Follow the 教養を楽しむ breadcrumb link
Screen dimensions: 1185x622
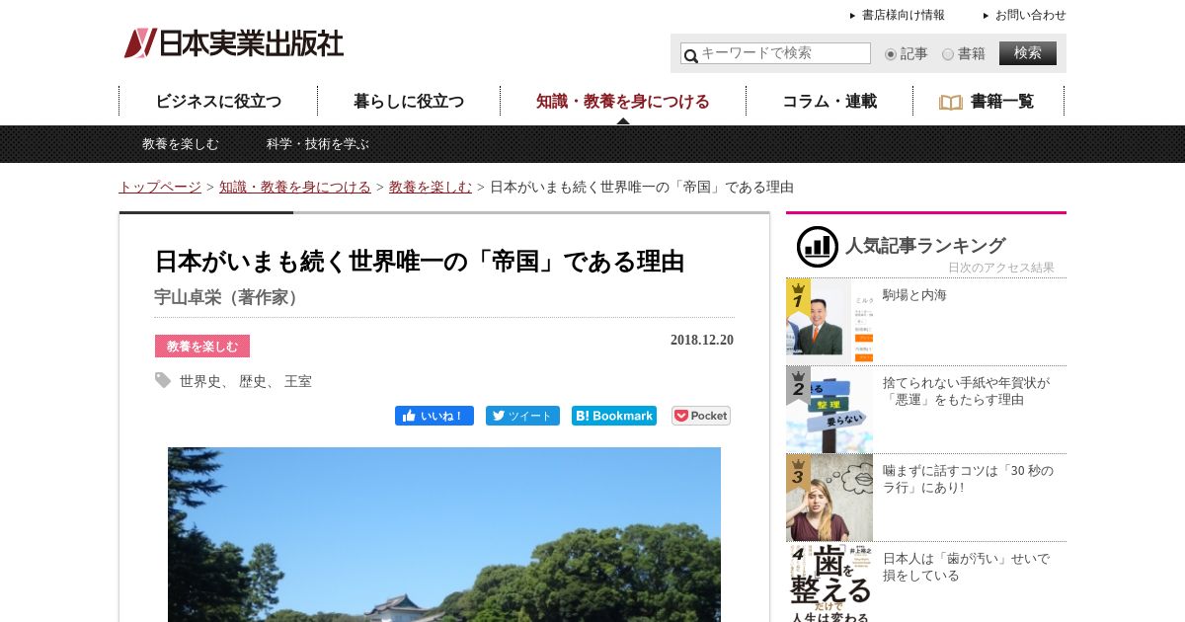click(x=431, y=188)
